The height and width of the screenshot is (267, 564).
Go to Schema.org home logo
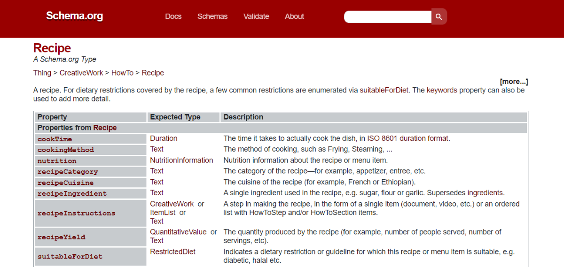pos(74,16)
